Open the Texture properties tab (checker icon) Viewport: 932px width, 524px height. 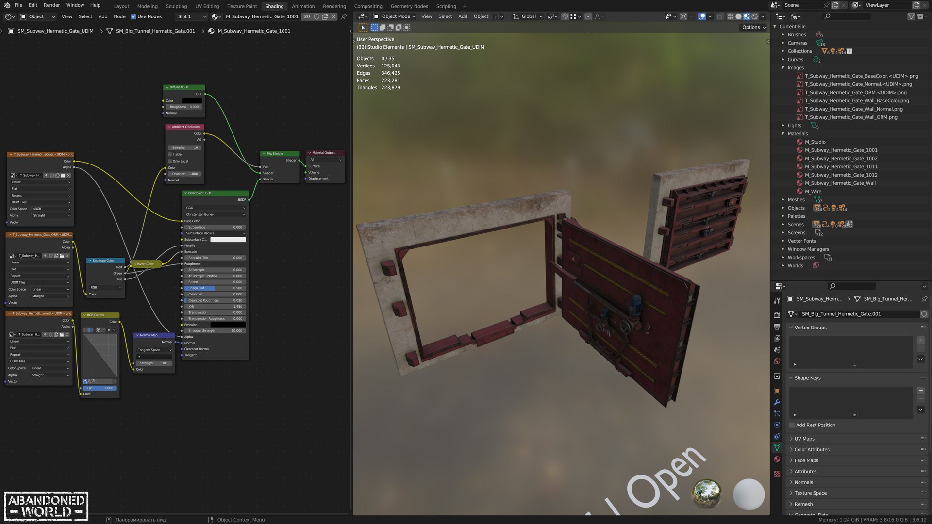click(777, 474)
